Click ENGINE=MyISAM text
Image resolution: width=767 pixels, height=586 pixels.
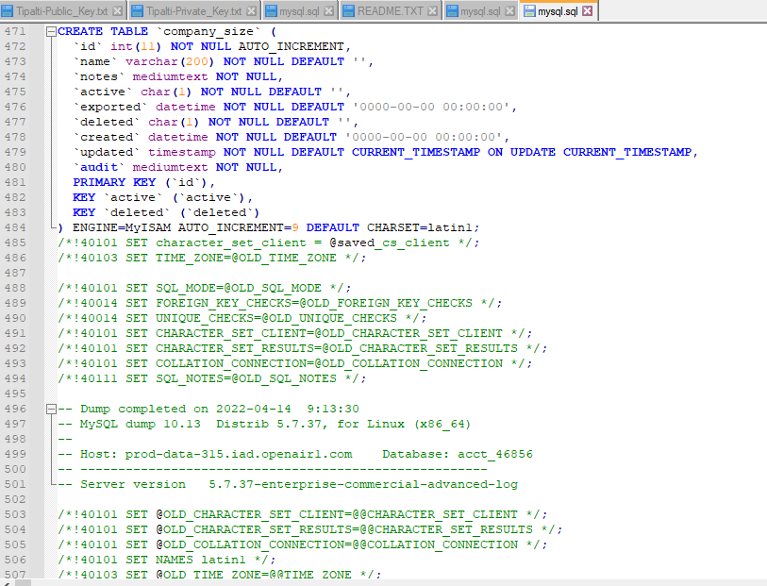click(x=122, y=227)
